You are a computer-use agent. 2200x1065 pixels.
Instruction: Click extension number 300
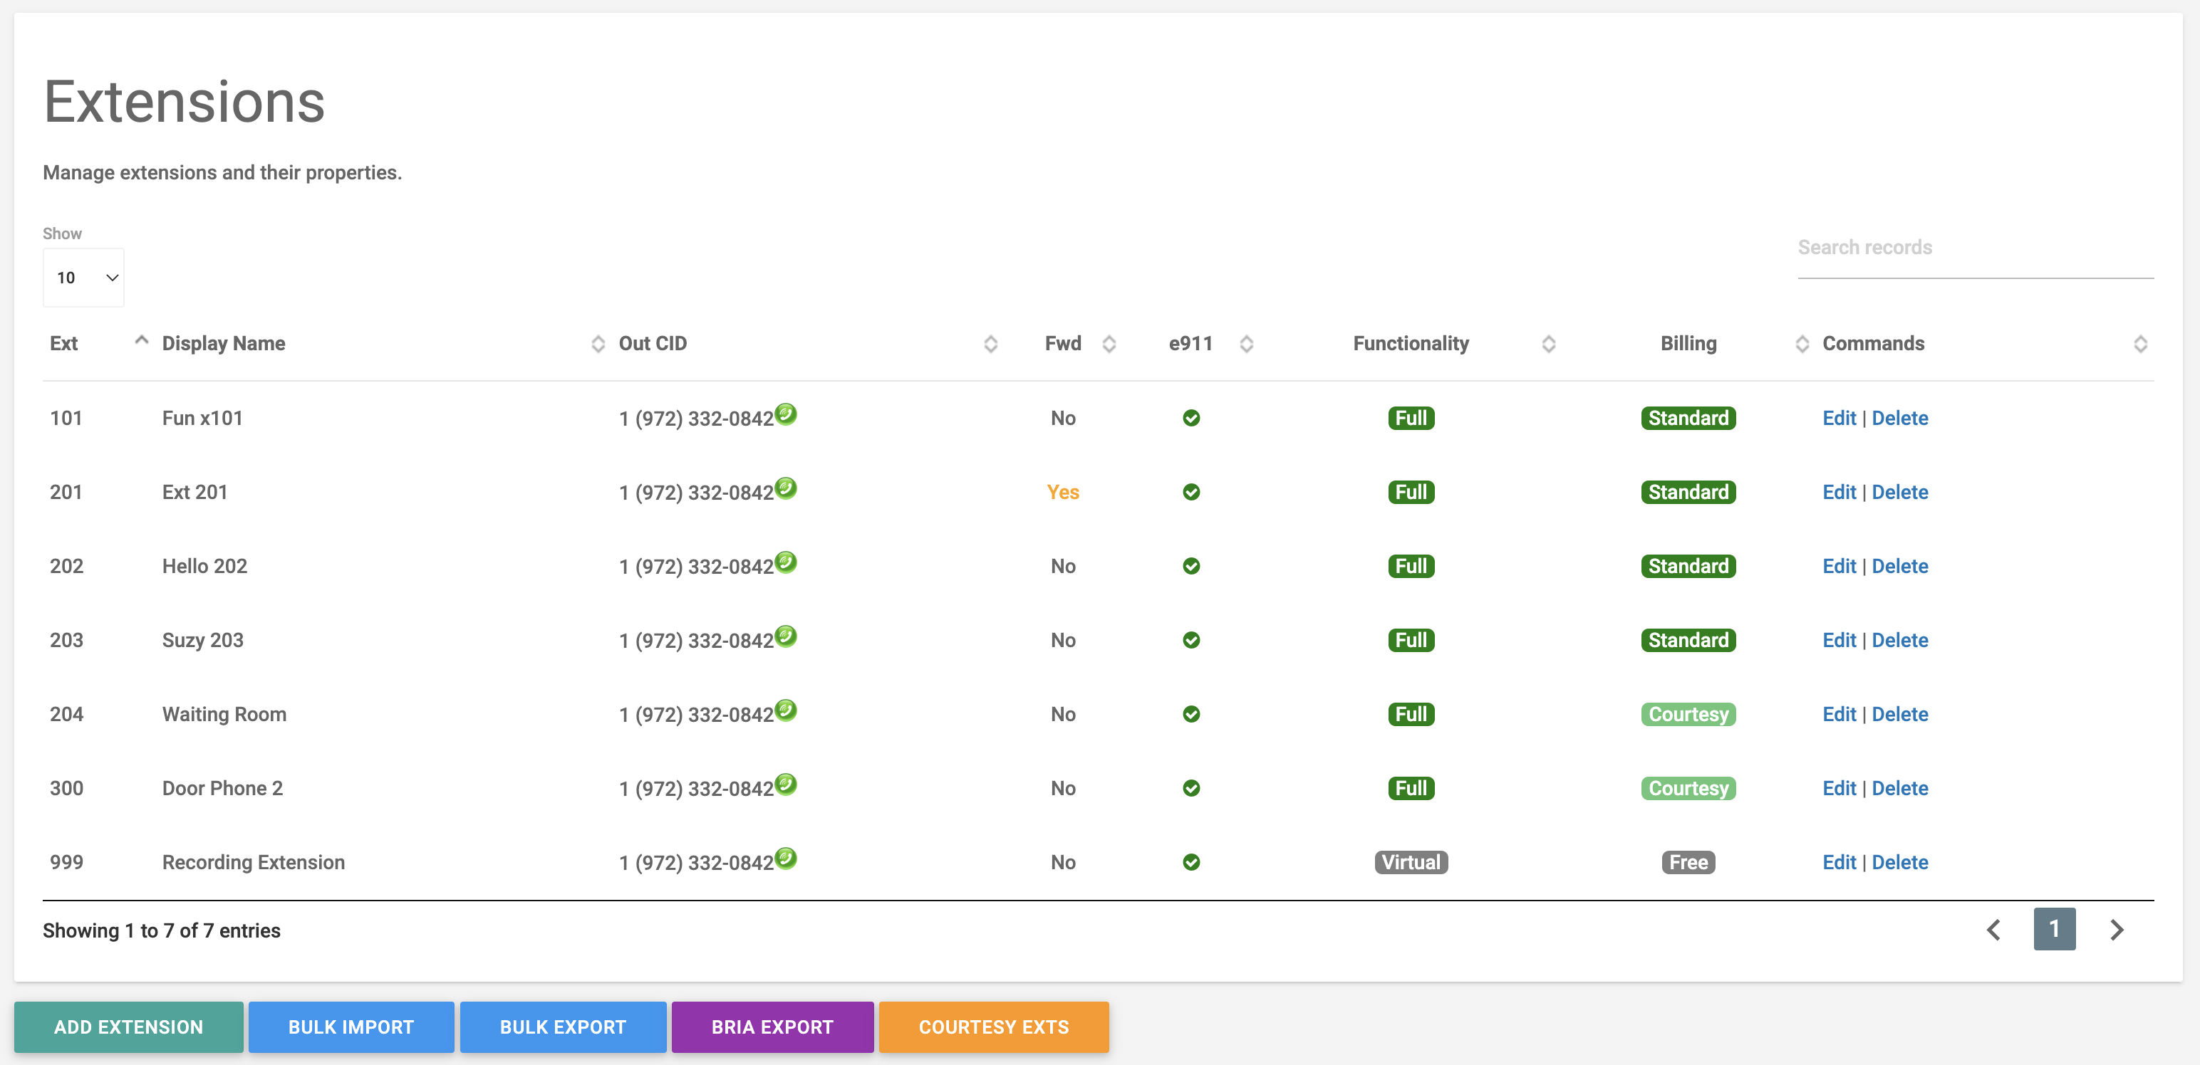click(x=67, y=789)
